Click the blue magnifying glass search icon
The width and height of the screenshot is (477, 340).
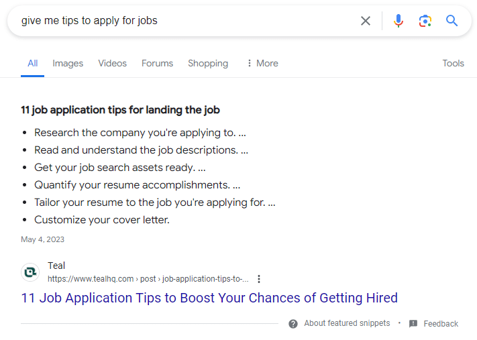click(452, 21)
